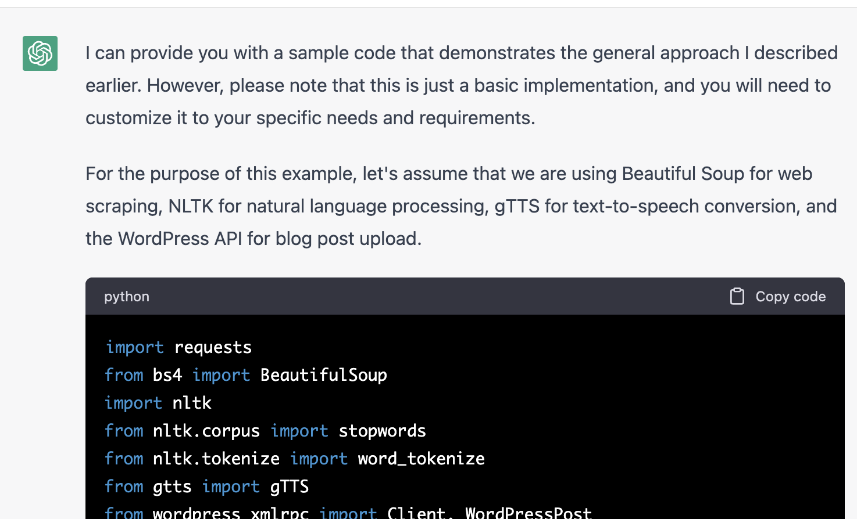857x519 pixels.
Task: Click the python language label
Action: coord(127,297)
